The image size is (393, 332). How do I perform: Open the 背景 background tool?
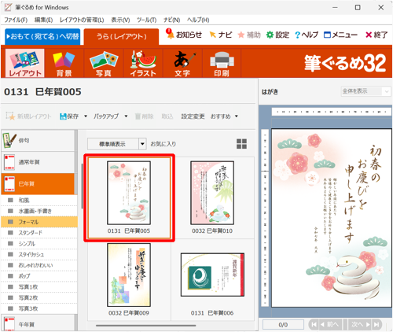tap(64, 63)
